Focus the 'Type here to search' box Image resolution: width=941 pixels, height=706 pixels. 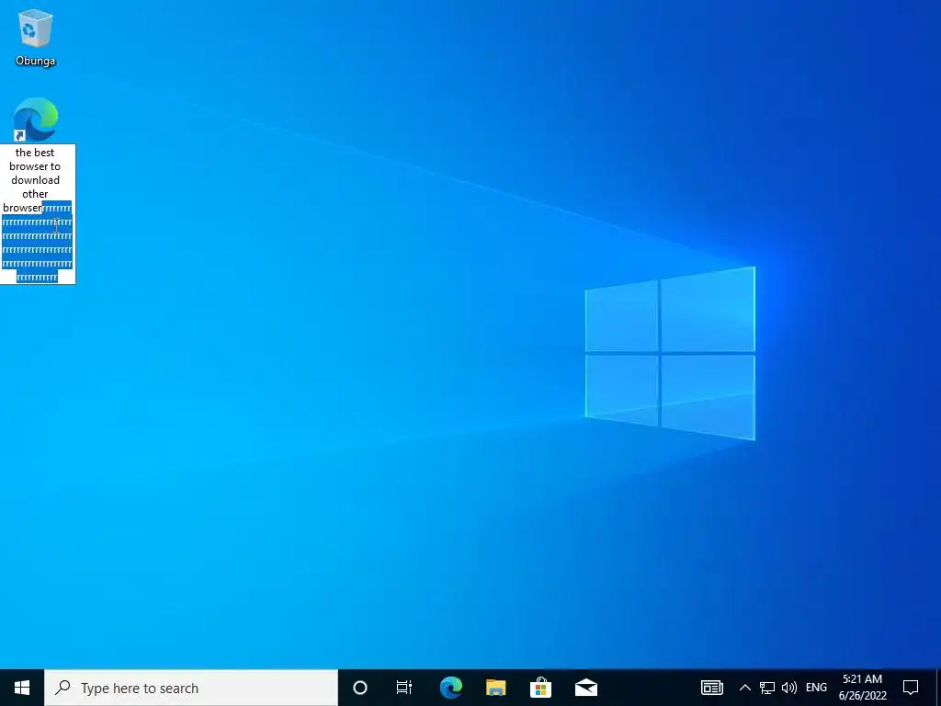pyautogui.click(x=191, y=688)
